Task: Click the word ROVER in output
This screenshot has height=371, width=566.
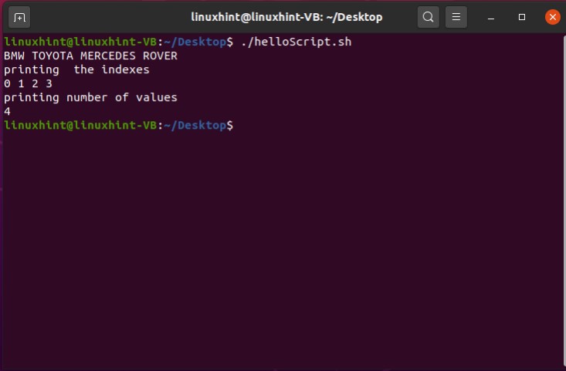Action: 160,56
